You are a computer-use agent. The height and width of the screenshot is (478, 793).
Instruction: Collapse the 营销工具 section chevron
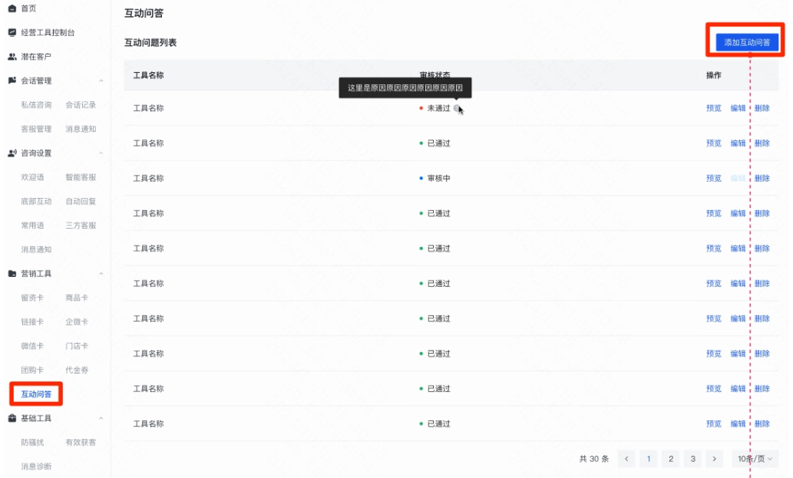pos(101,273)
